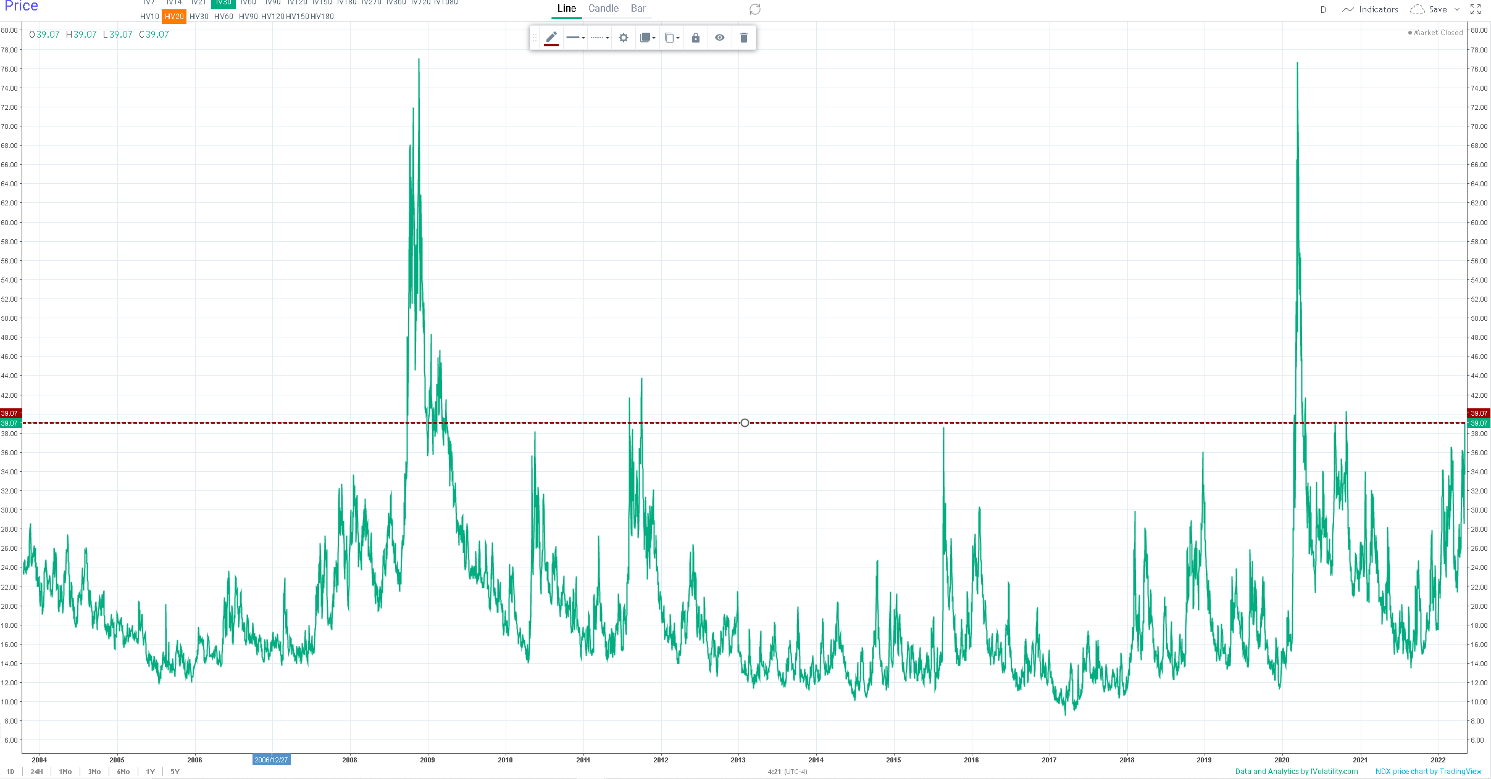Viewport: 1491px width, 779px height.
Task: Expand the Save options chevron
Action: 1457,9
